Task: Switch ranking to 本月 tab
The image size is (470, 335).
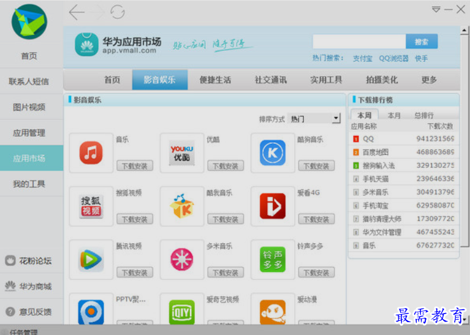Action: [394, 115]
